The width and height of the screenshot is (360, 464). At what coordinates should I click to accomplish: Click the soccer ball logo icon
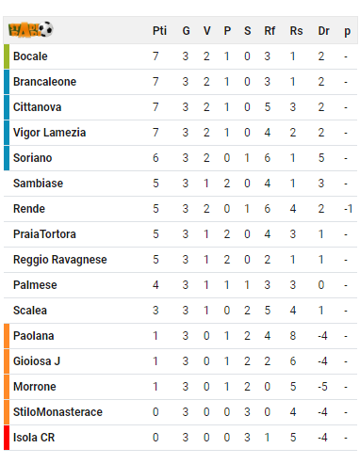click(x=31, y=29)
